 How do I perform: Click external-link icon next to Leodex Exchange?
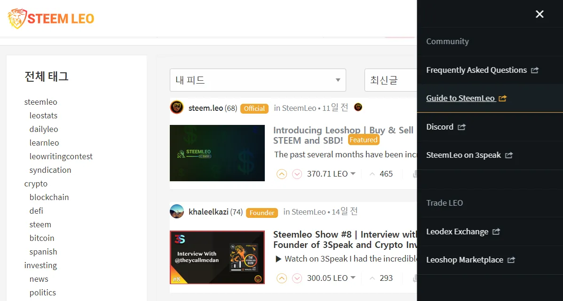[x=496, y=232]
